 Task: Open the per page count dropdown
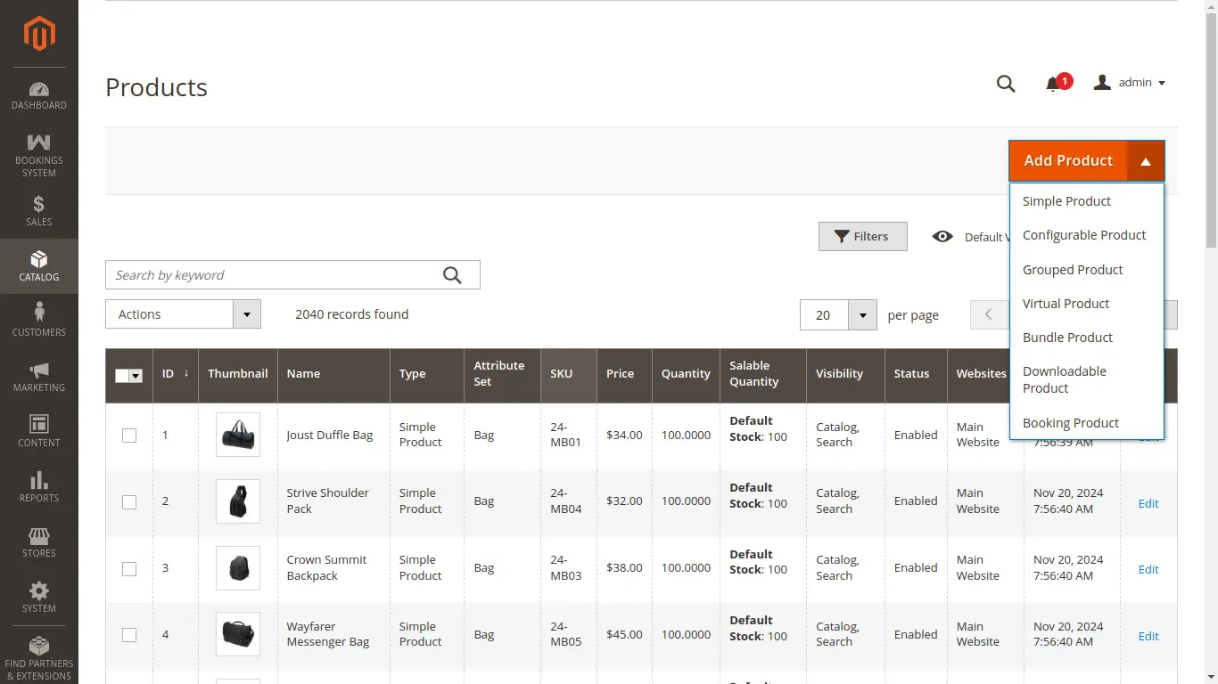coord(862,315)
